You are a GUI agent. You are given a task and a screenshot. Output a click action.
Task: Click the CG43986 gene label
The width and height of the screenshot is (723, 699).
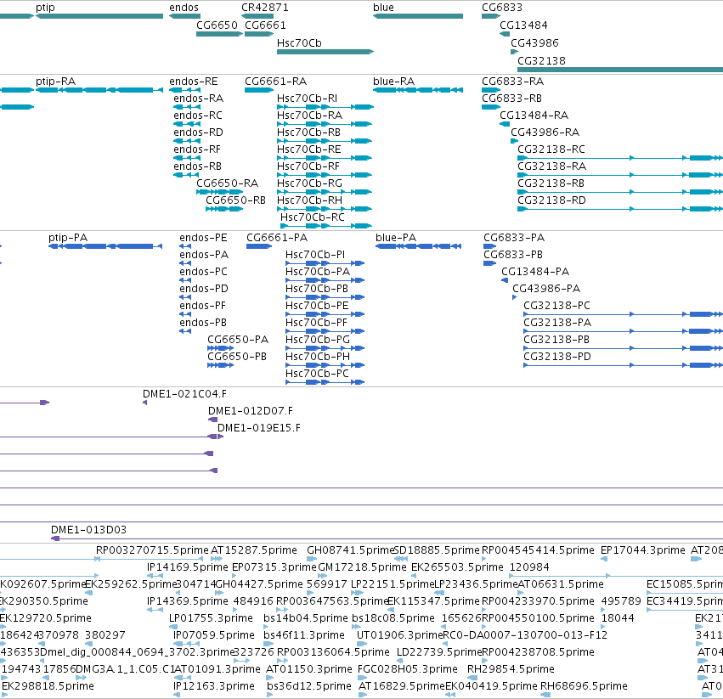click(x=534, y=42)
